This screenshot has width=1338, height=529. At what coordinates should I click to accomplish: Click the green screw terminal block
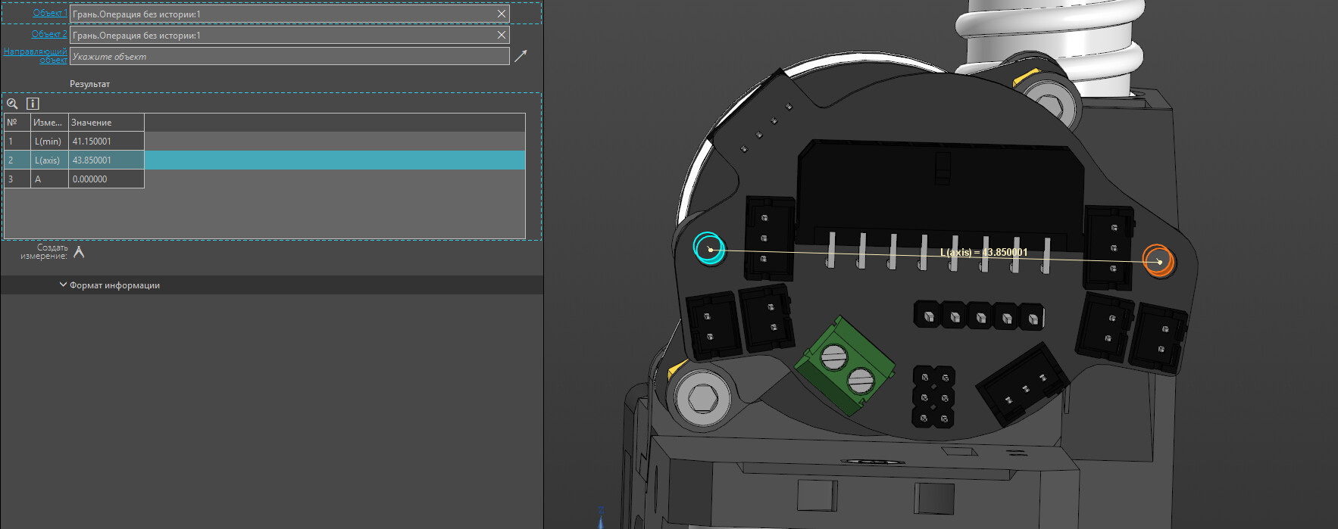tap(844, 366)
